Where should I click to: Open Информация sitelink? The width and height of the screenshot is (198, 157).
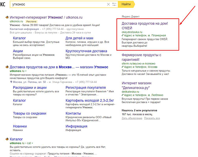click(76, 126)
